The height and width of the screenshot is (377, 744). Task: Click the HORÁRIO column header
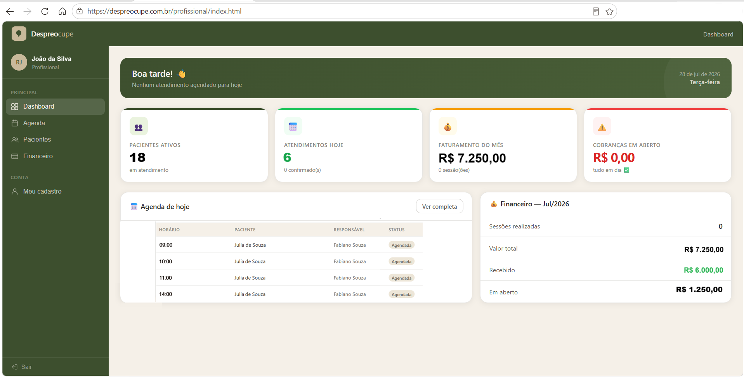click(x=169, y=230)
